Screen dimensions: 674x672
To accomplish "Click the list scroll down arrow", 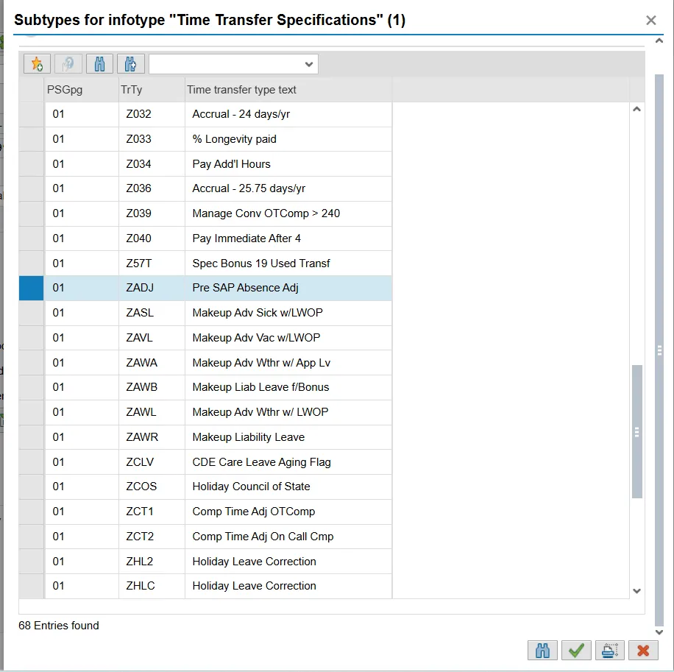I will coord(637,591).
